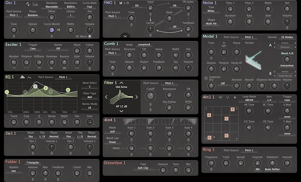The image size is (301, 182).
Task: Open the Curve Math Fast dropdown
Action: point(89,7)
